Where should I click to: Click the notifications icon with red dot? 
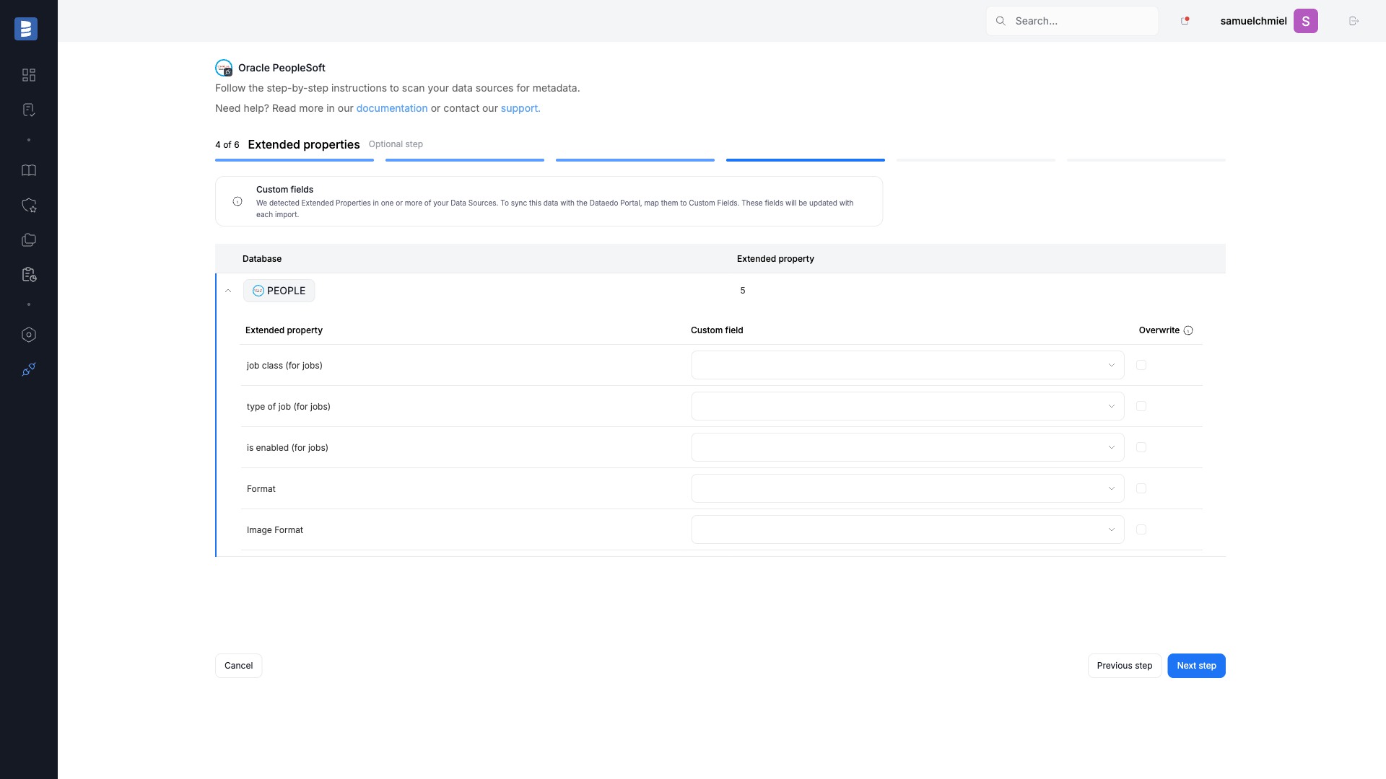pos(1185,21)
